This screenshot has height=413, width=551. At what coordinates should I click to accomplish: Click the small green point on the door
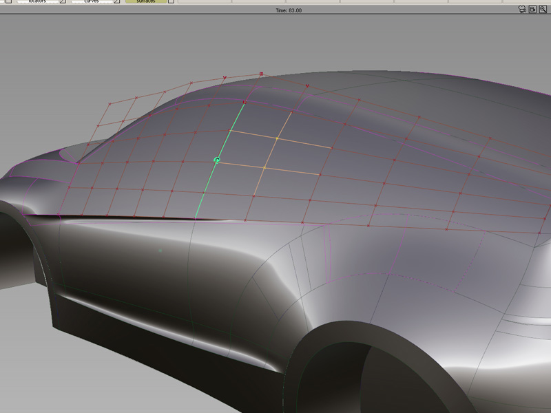[160, 251]
